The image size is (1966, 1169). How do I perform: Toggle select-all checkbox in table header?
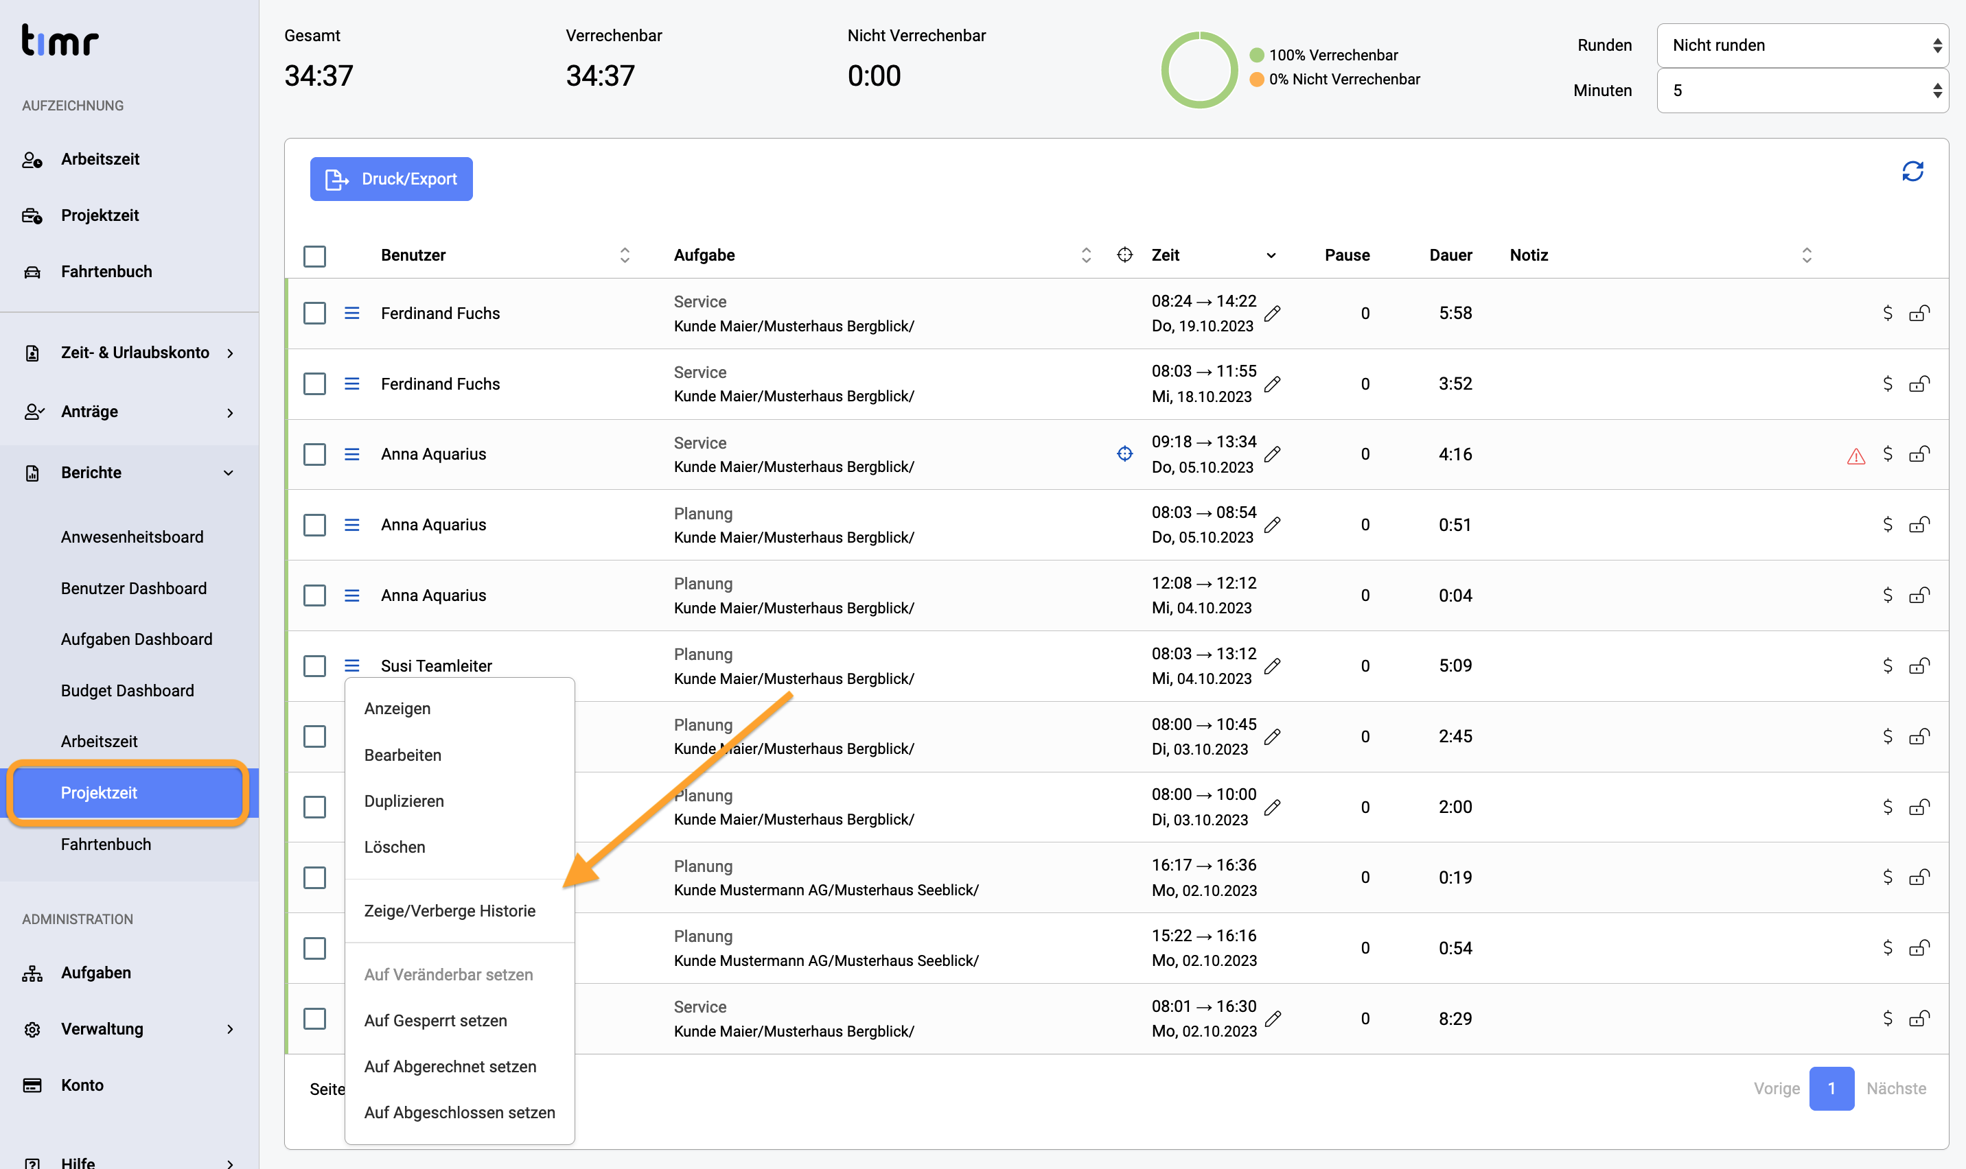314,256
